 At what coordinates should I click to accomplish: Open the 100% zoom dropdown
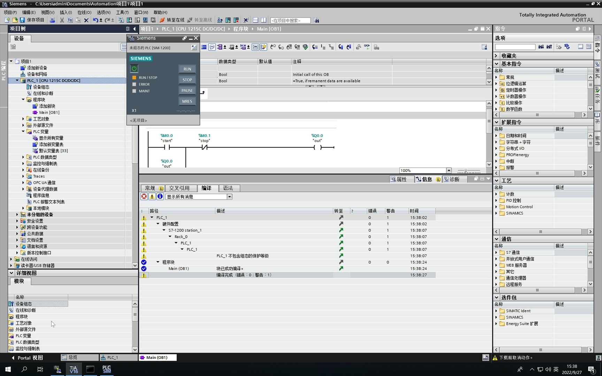(449, 170)
